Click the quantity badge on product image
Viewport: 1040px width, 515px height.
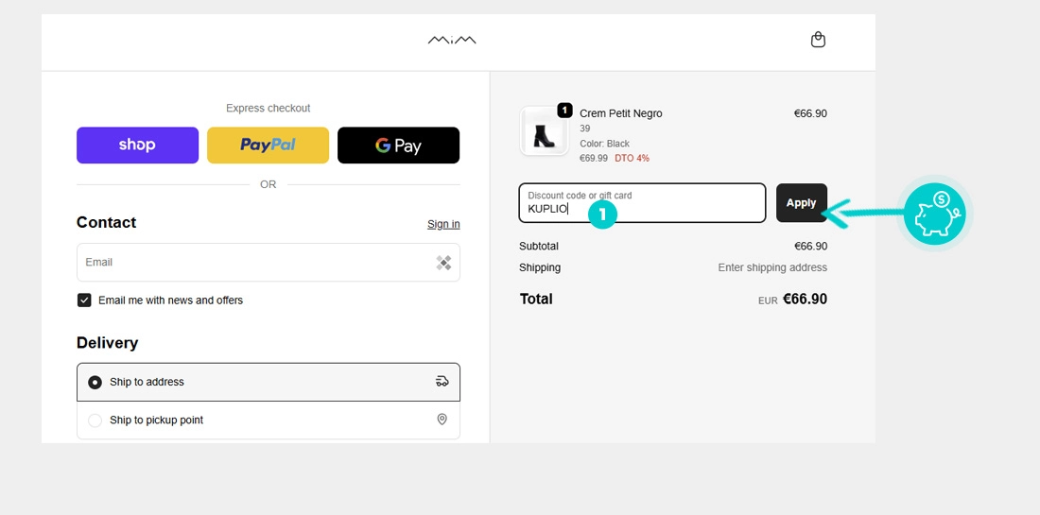coord(564,111)
